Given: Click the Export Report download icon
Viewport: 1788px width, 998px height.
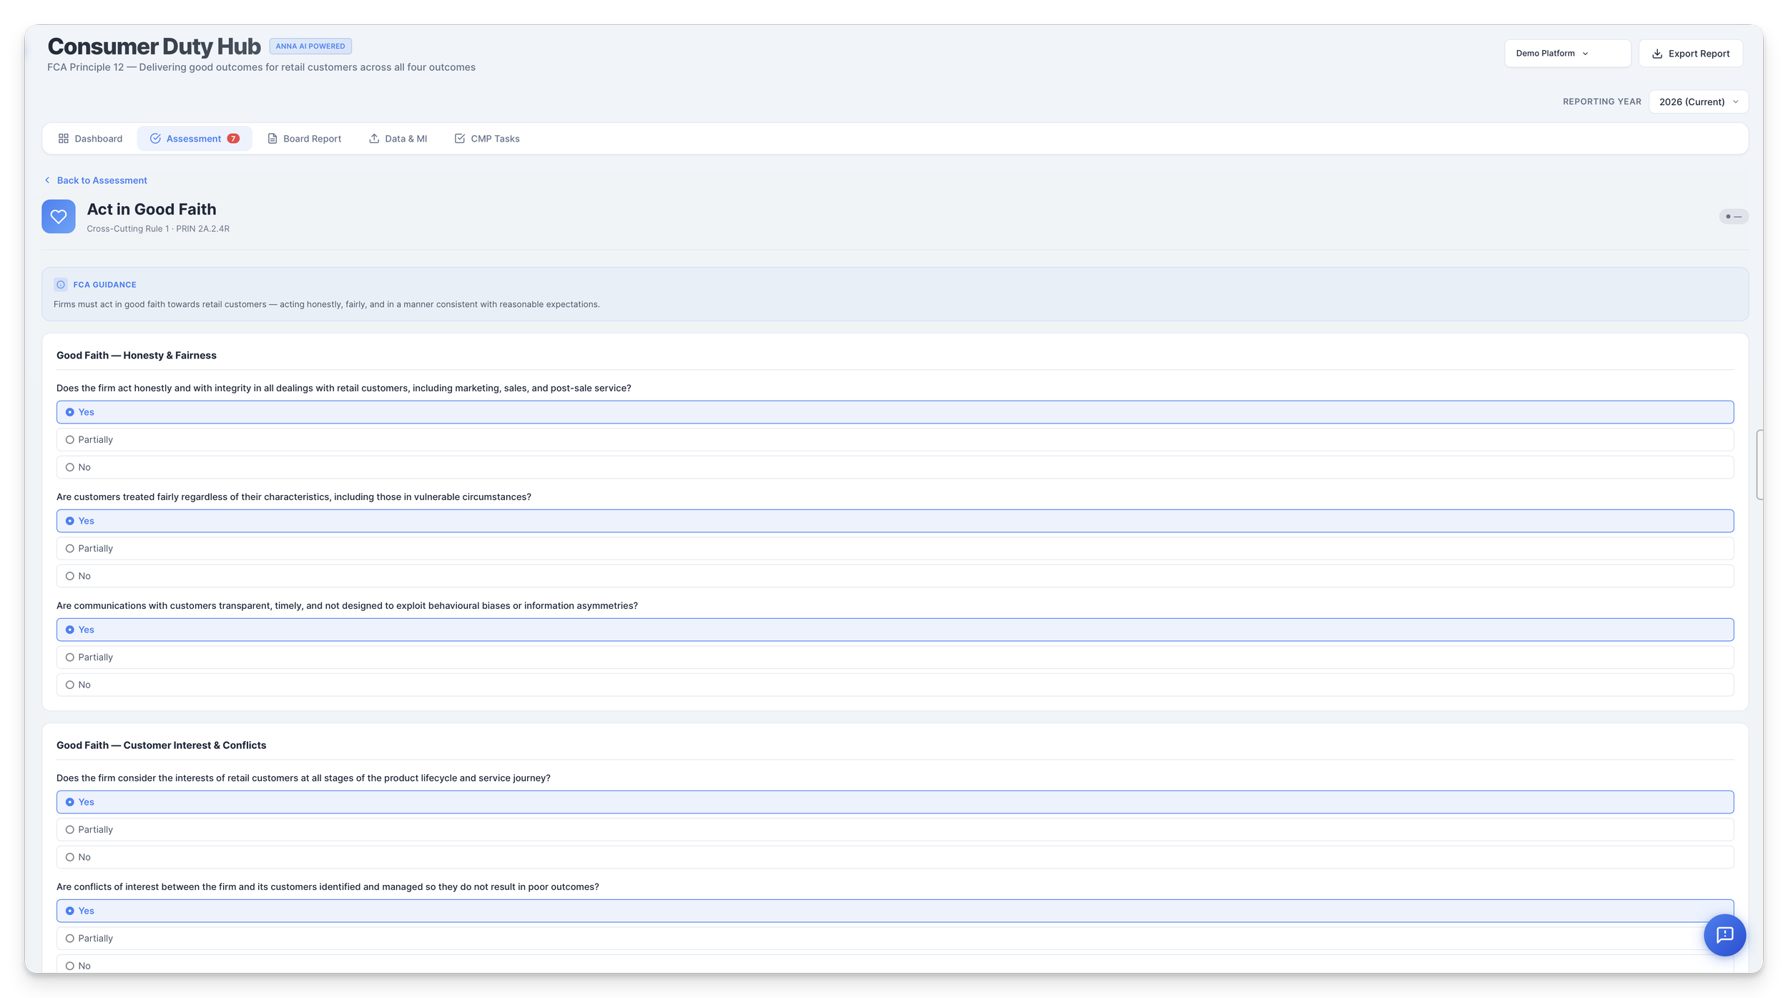Looking at the screenshot, I should point(1657,54).
